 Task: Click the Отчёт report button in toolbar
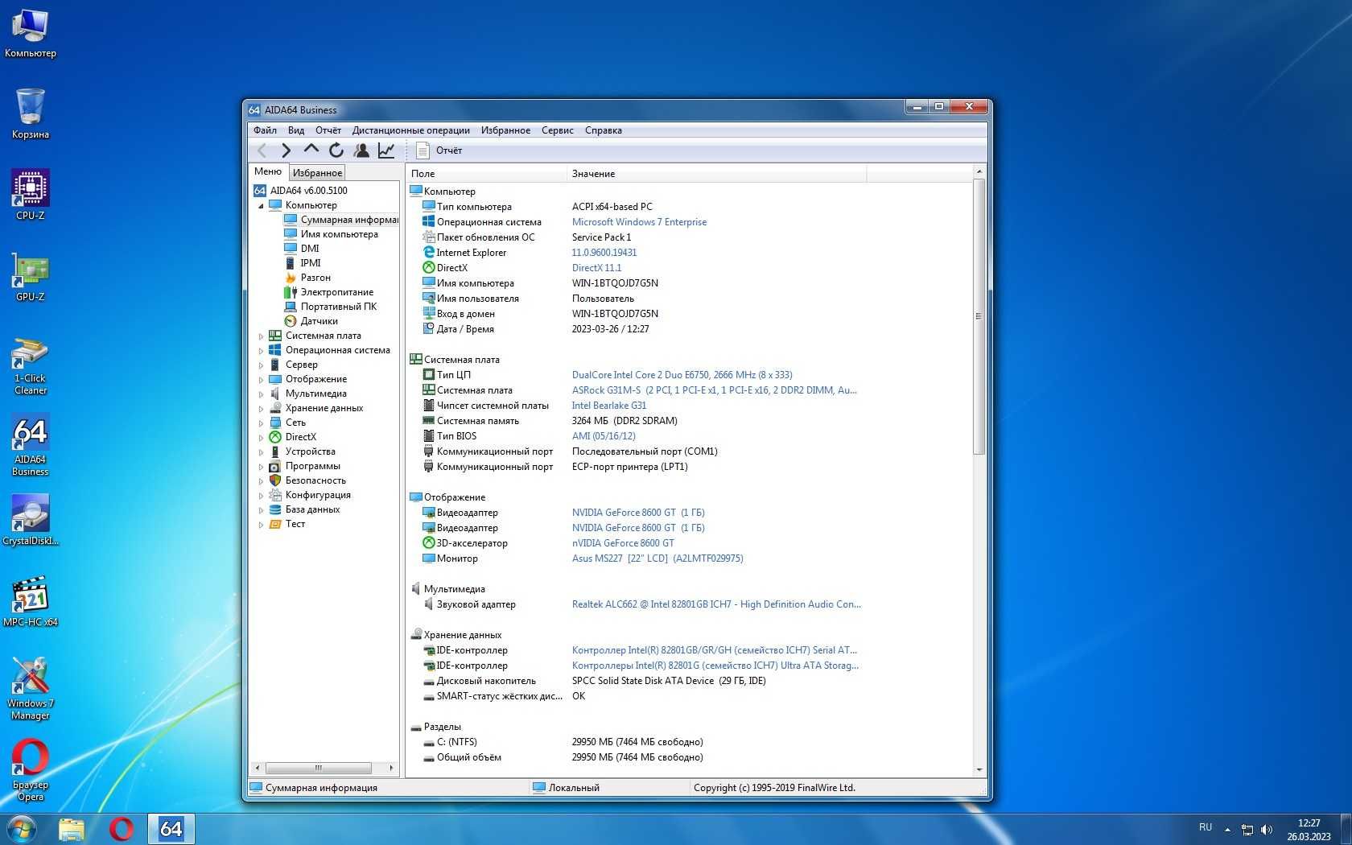439,150
